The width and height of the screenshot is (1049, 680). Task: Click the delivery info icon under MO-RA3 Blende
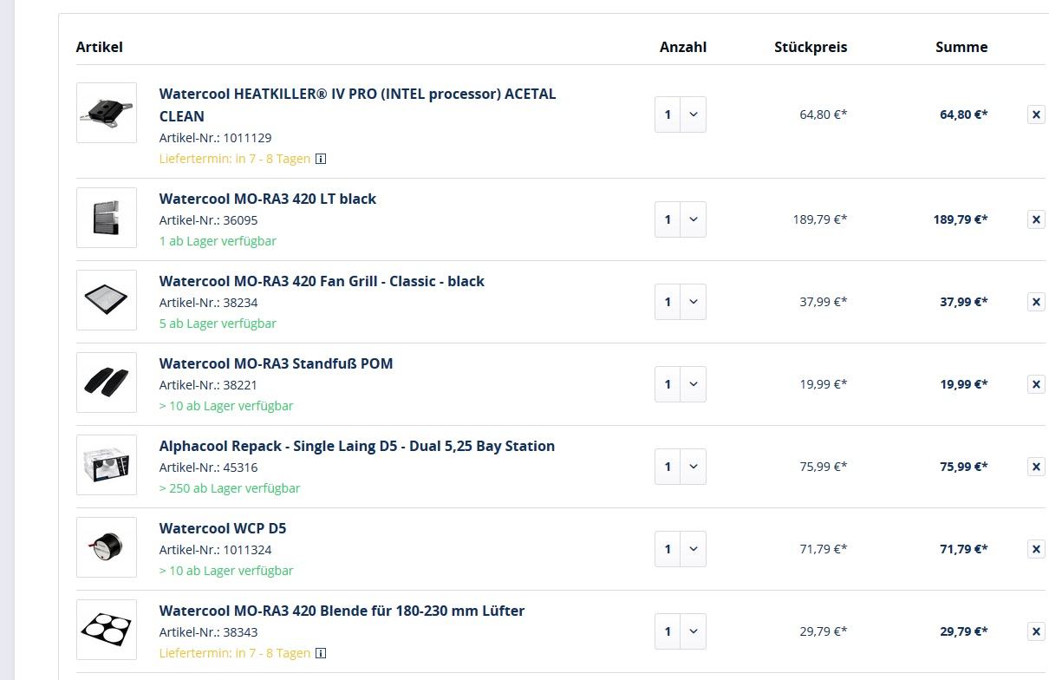pyautogui.click(x=321, y=653)
